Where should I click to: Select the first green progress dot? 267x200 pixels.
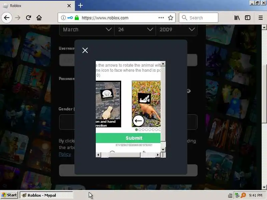(137, 130)
